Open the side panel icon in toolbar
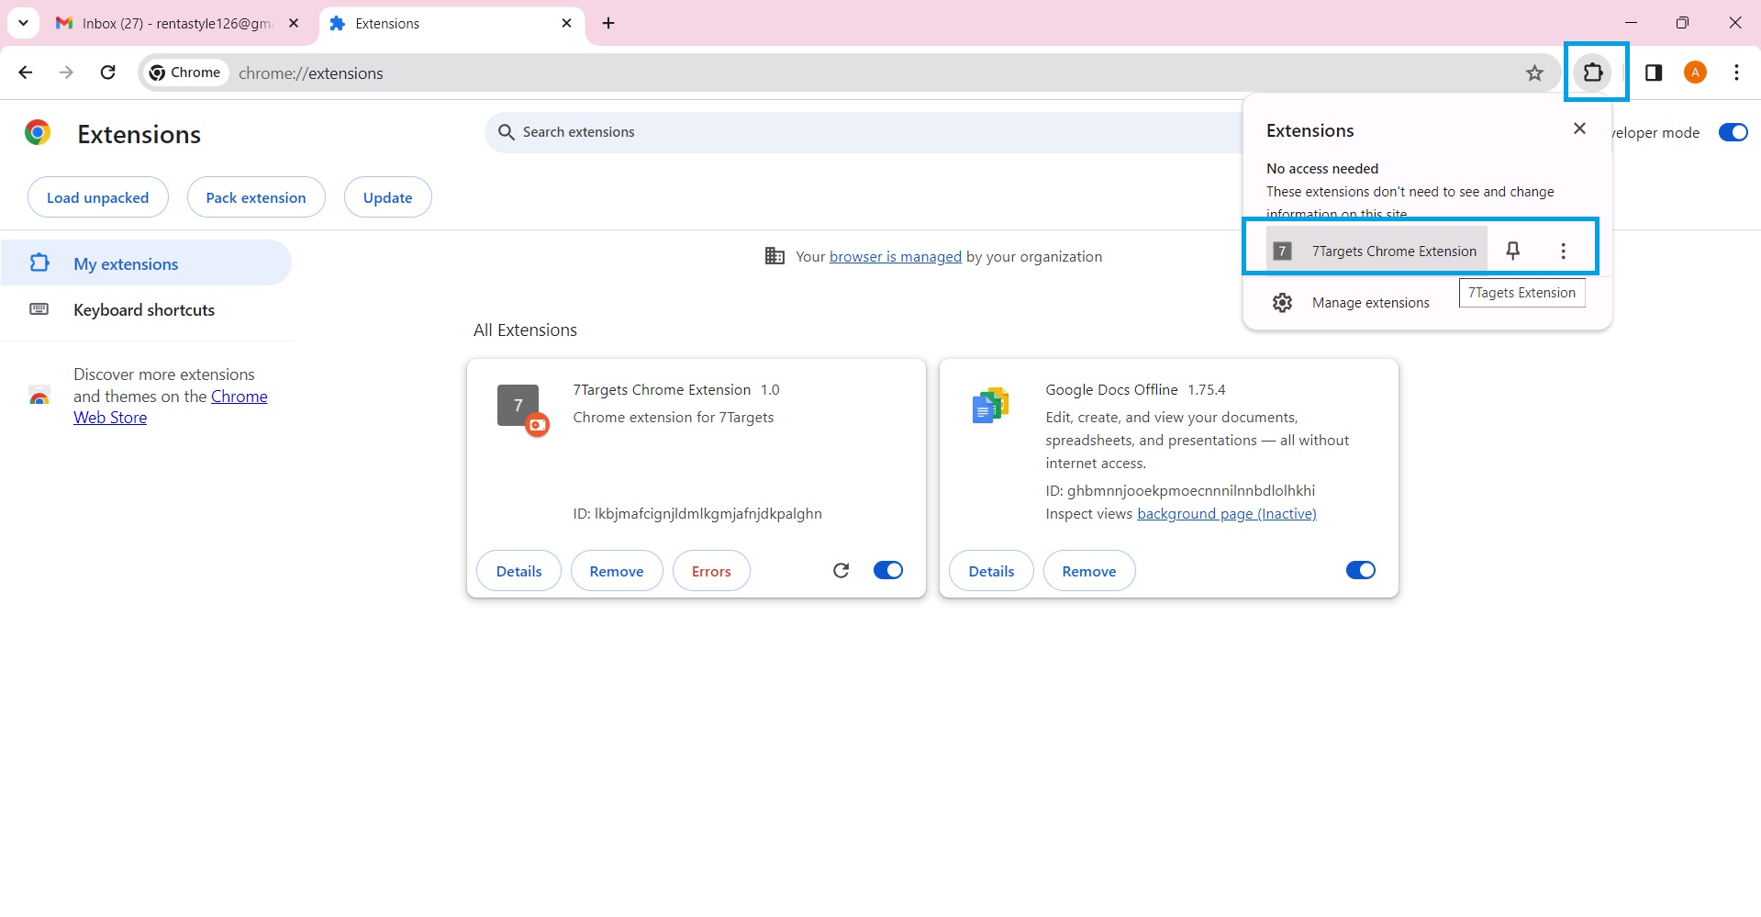This screenshot has width=1761, height=917. (x=1654, y=73)
